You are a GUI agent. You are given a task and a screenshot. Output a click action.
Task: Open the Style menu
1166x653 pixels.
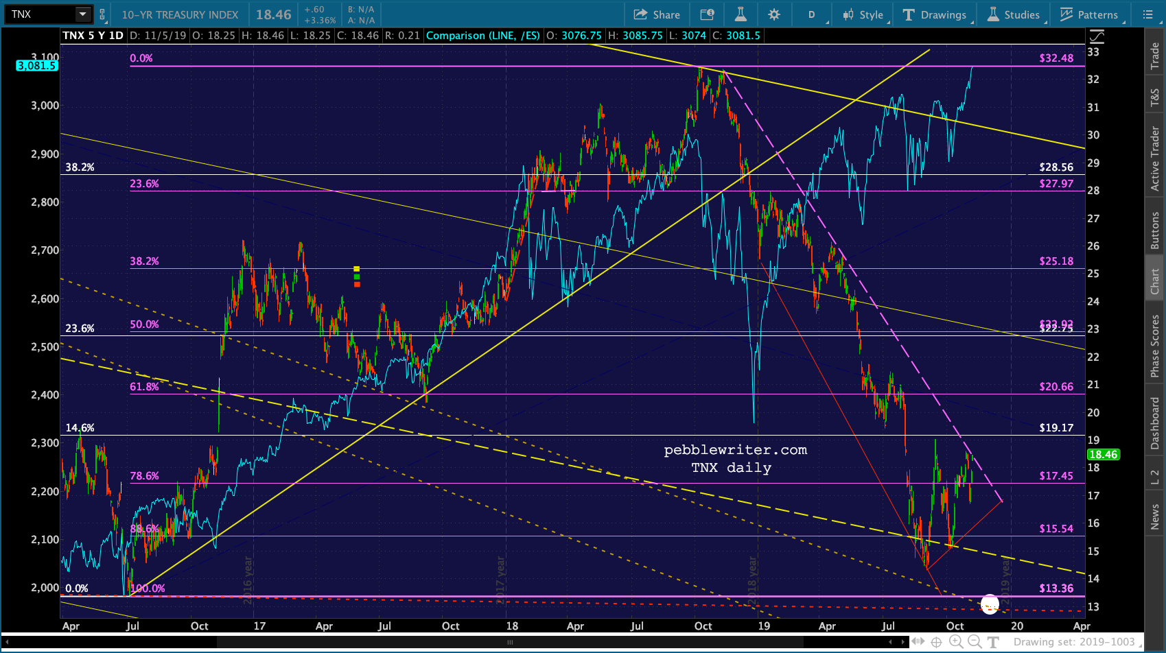point(863,14)
